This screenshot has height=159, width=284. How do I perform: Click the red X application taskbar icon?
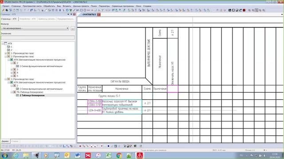coord(88,155)
